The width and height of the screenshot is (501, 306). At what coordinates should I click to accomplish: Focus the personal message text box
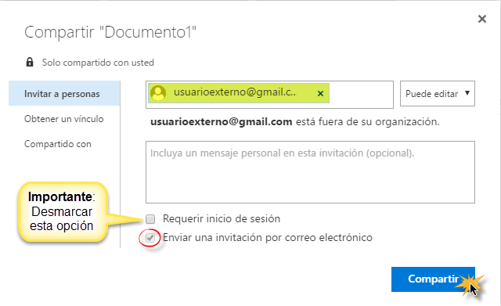pyautogui.click(x=310, y=172)
